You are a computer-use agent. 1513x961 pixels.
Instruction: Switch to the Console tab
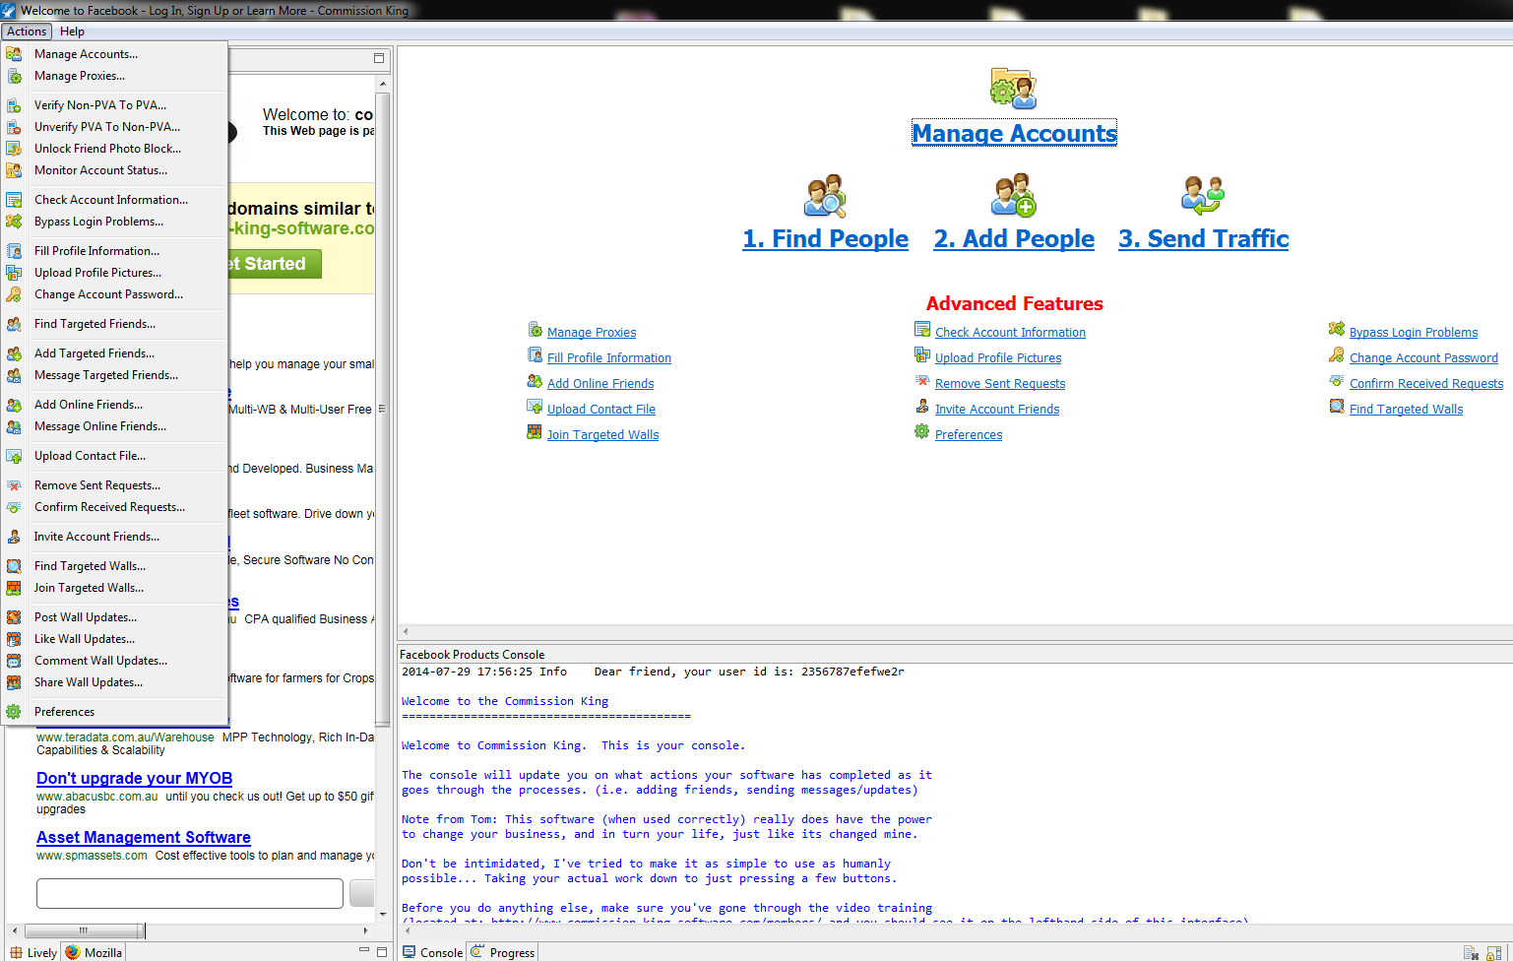click(x=432, y=952)
